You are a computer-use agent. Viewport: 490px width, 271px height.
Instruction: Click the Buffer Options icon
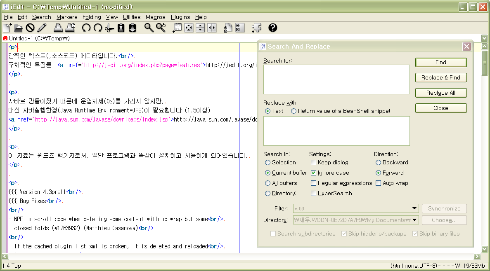click(x=228, y=28)
